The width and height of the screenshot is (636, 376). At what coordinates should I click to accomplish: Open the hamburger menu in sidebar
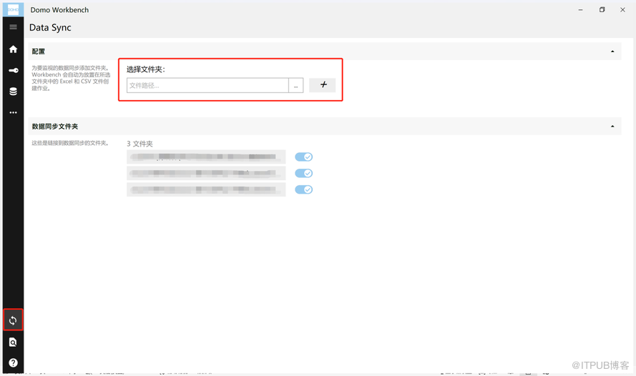13,27
